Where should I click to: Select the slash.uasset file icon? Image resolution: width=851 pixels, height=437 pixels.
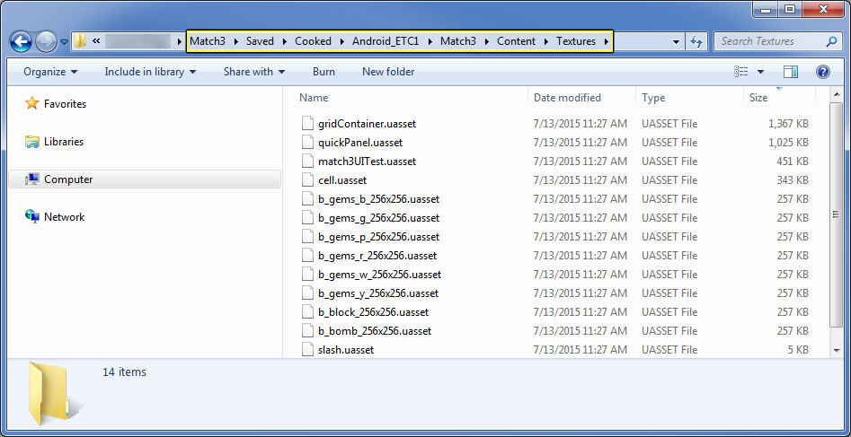(x=307, y=350)
